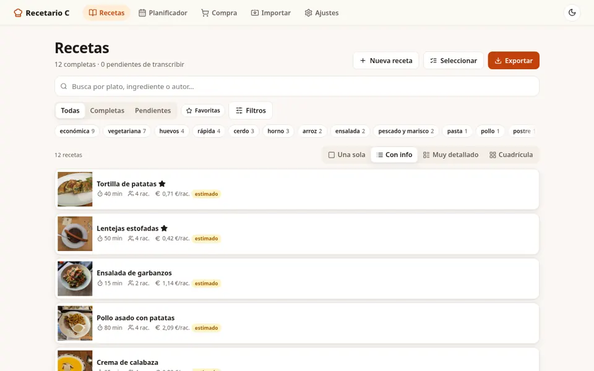The width and height of the screenshot is (594, 371).
Task: Click the servings icon on Ensalada de garbanzos
Action: point(131,283)
